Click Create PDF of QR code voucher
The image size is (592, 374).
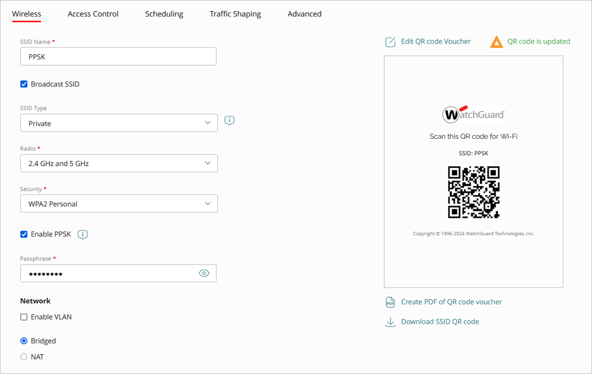click(451, 302)
